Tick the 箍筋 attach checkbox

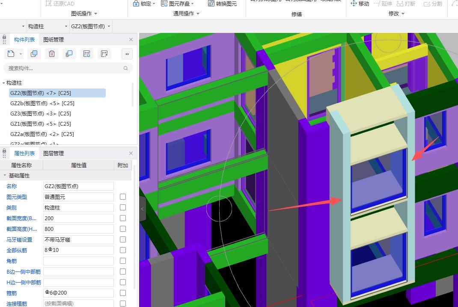123,293
